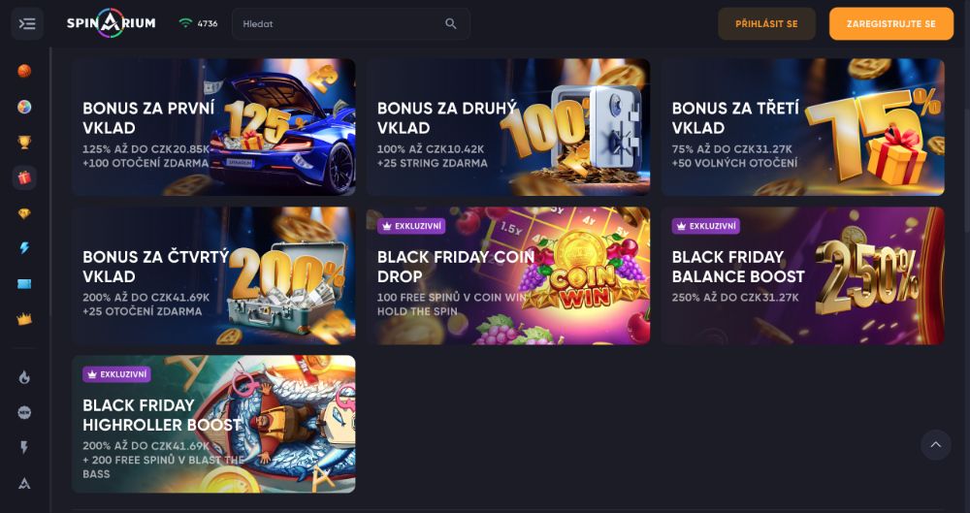The height and width of the screenshot is (513, 970).
Task: Open Black Friday Highroller Boost card
Action: coord(212,424)
